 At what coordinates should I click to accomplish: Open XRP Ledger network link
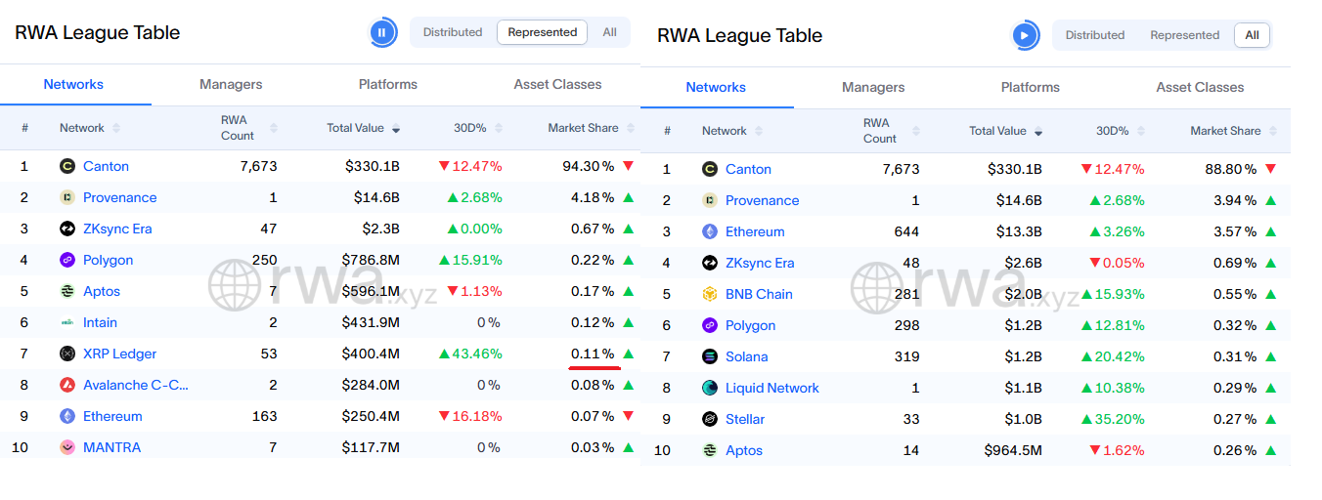119,354
